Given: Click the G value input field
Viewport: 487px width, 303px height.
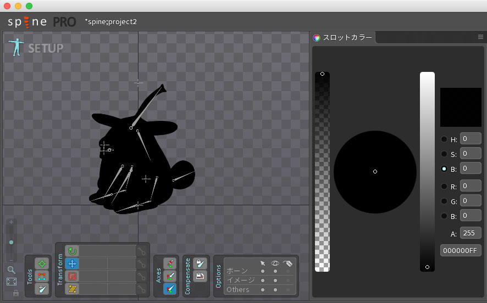Looking at the screenshot, I should pos(471,201).
